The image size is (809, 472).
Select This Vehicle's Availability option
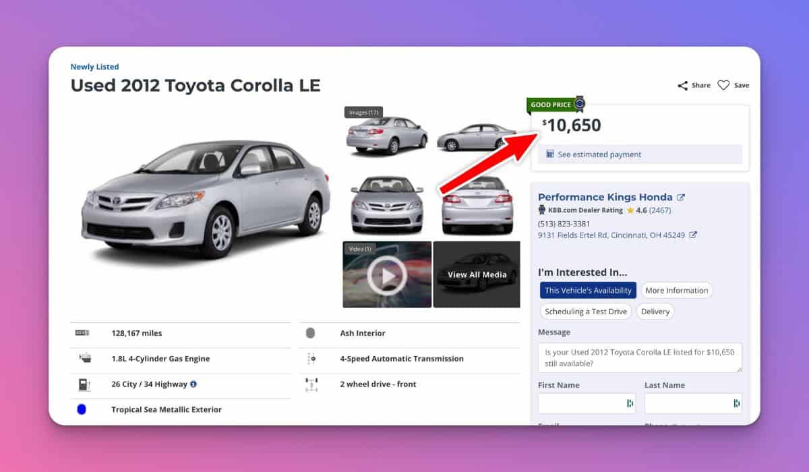click(588, 291)
